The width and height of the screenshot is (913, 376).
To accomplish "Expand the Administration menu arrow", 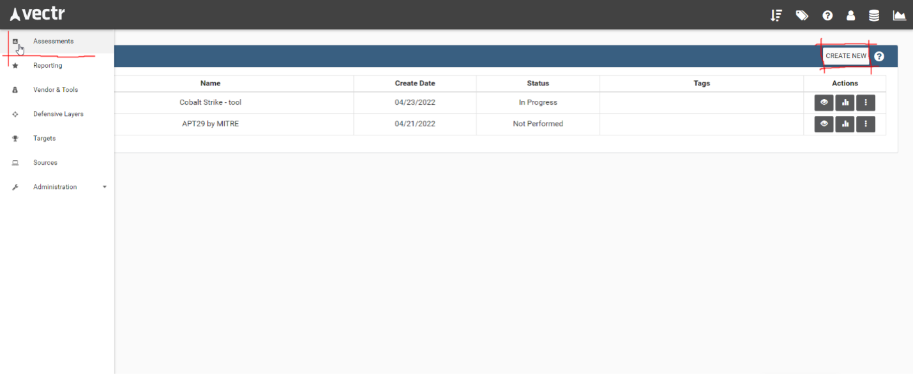I will [x=105, y=187].
